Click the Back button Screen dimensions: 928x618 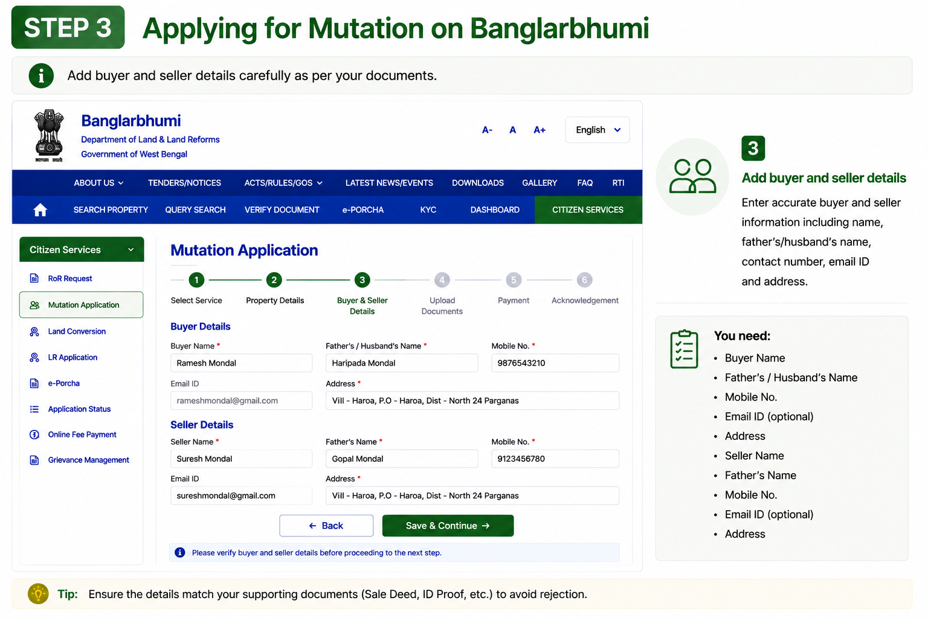[x=326, y=526]
